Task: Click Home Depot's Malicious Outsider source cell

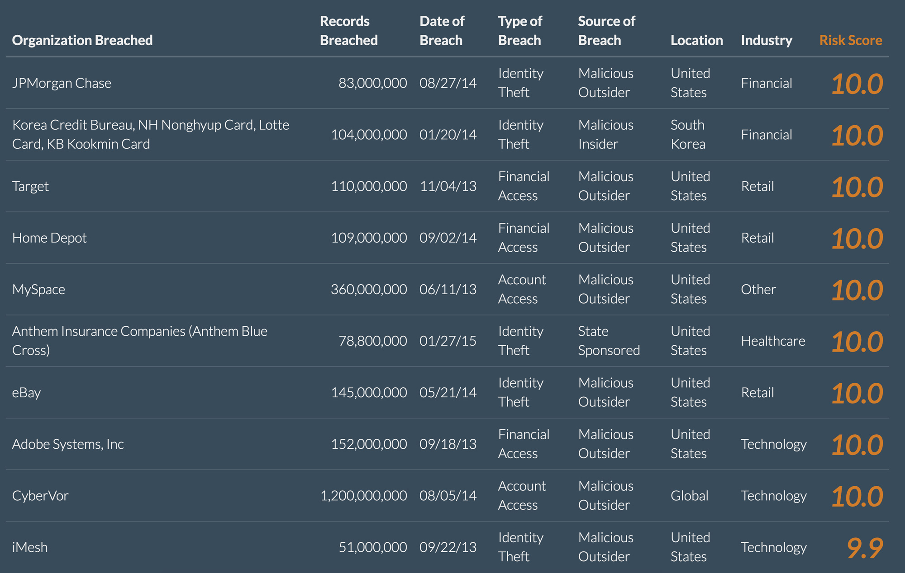Action: [x=606, y=238]
